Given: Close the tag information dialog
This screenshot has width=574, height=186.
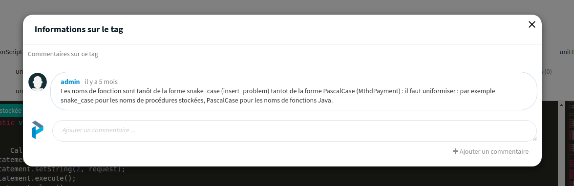Looking at the screenshot, I should [x=531, y=24].
